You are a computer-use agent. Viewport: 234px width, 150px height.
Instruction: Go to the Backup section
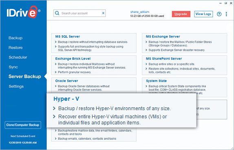click(15, 38)
